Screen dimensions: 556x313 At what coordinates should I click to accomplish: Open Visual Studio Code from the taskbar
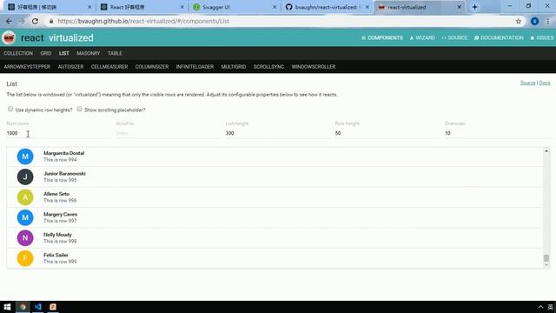(x=38, y=307)
